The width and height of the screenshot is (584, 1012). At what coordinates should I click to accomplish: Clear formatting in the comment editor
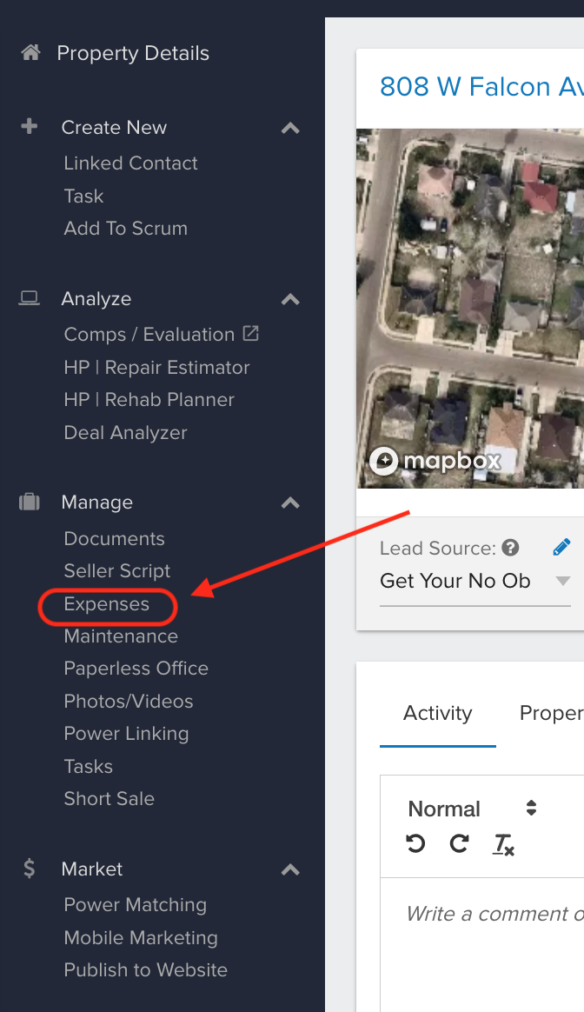[503, 844]
